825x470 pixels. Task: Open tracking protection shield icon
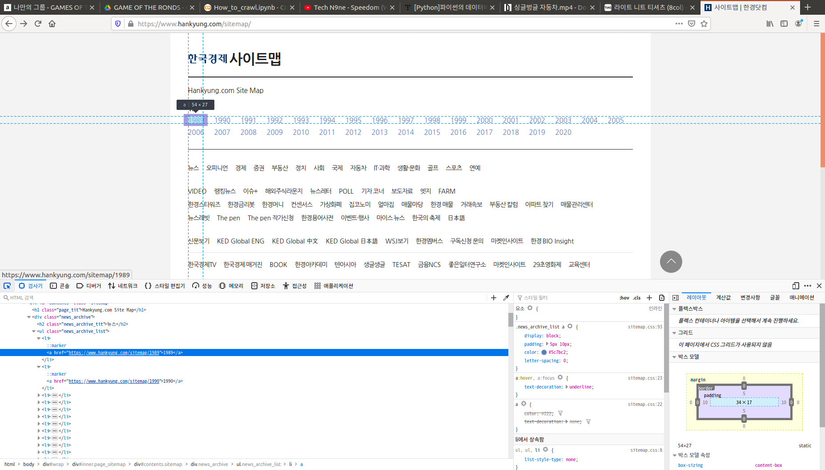(118, 24)
